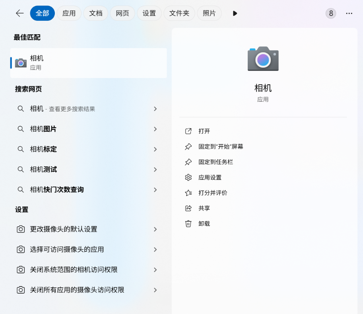Select 打分并评价 to rate the app

click(212, 193)
